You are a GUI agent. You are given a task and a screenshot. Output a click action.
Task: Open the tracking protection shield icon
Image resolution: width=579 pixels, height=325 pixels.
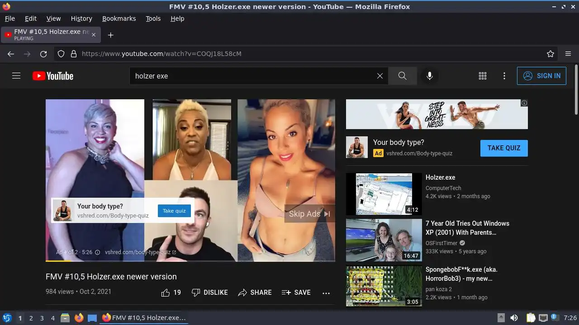[61, 54]
